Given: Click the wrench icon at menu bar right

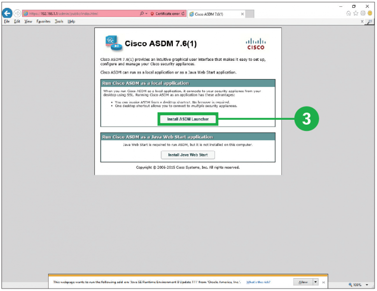Looking at the screenshot, I should tap(370, 22).
